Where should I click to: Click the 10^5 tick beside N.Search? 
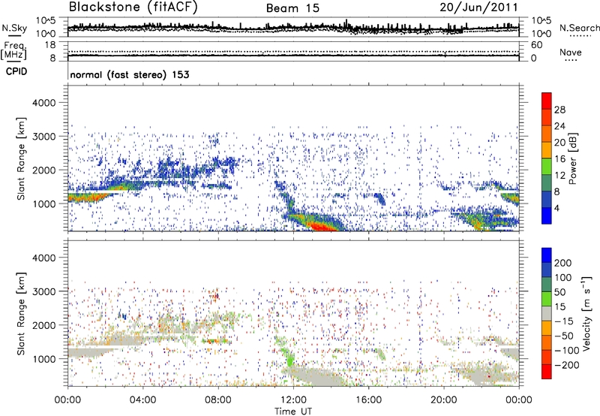coord(541,21)
